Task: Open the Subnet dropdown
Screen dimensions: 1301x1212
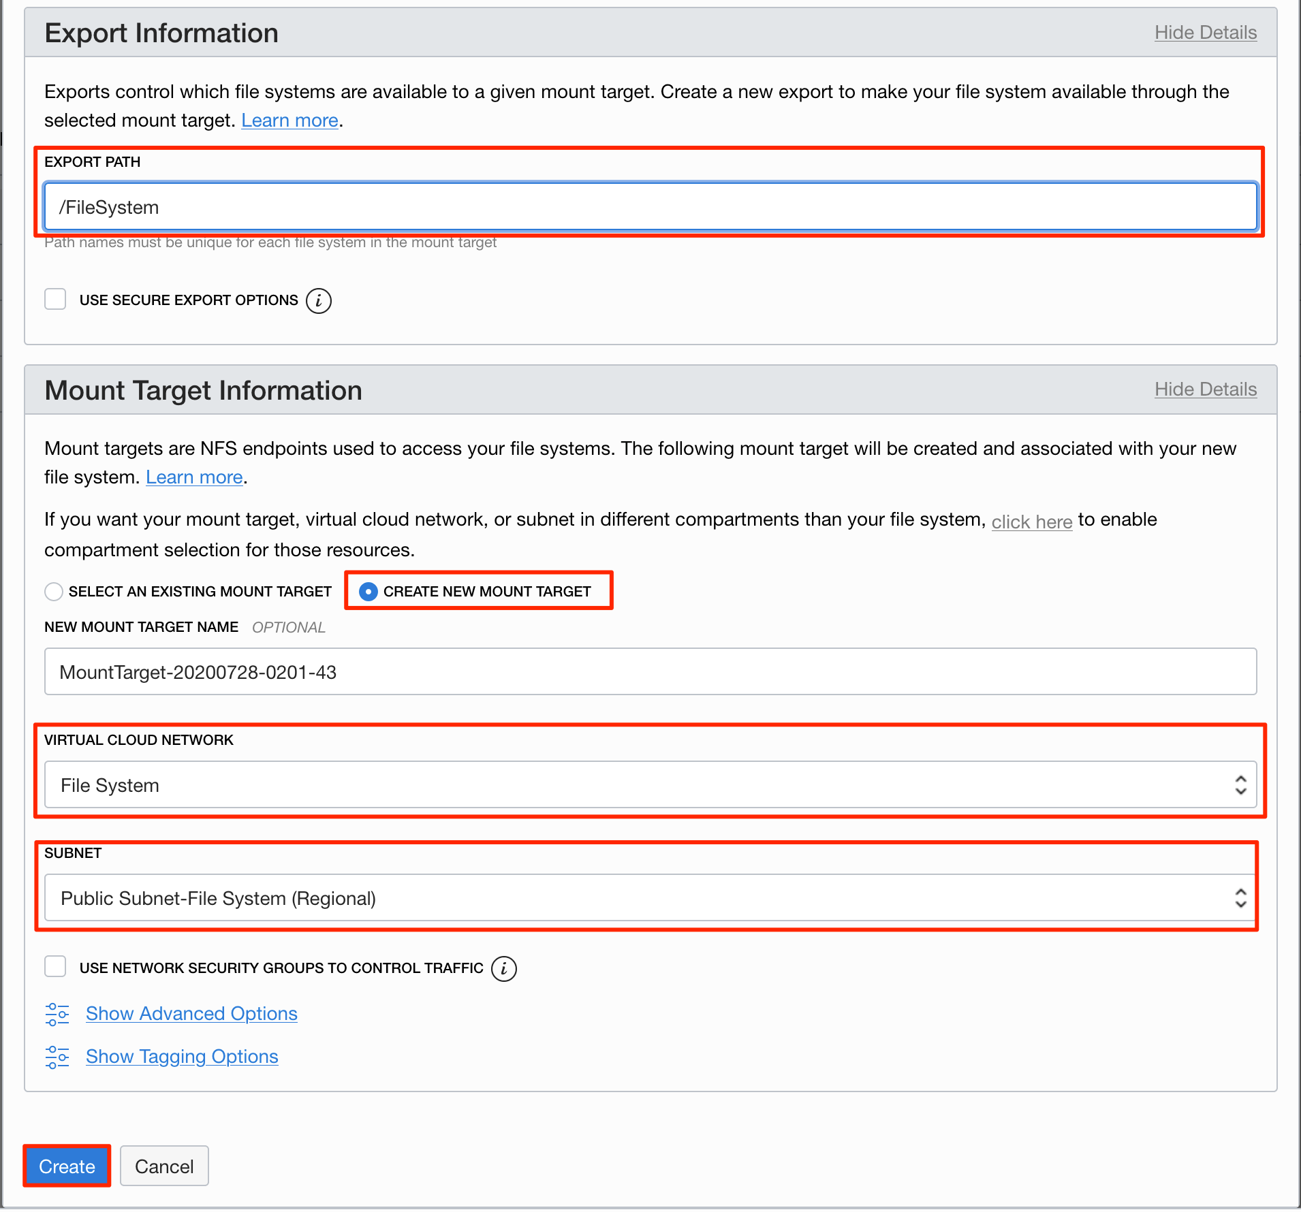Action: (650, 898)
